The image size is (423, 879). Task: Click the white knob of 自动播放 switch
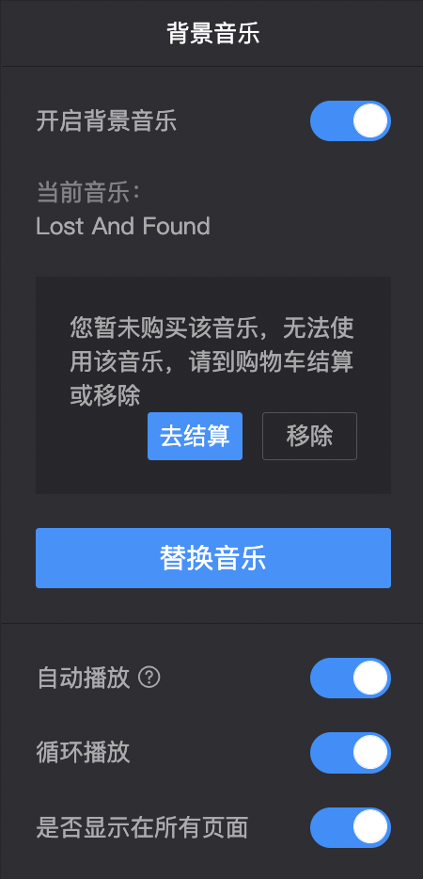pos(370,678)
